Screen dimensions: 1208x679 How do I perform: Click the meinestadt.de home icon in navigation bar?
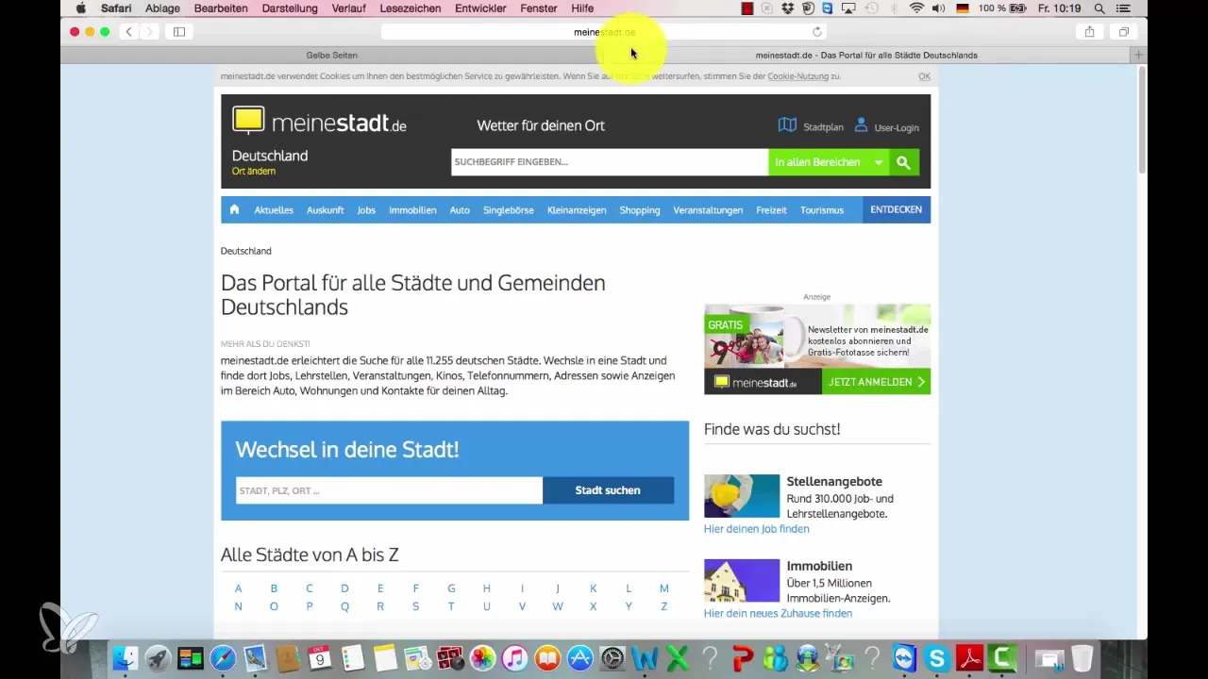(234, 210)
